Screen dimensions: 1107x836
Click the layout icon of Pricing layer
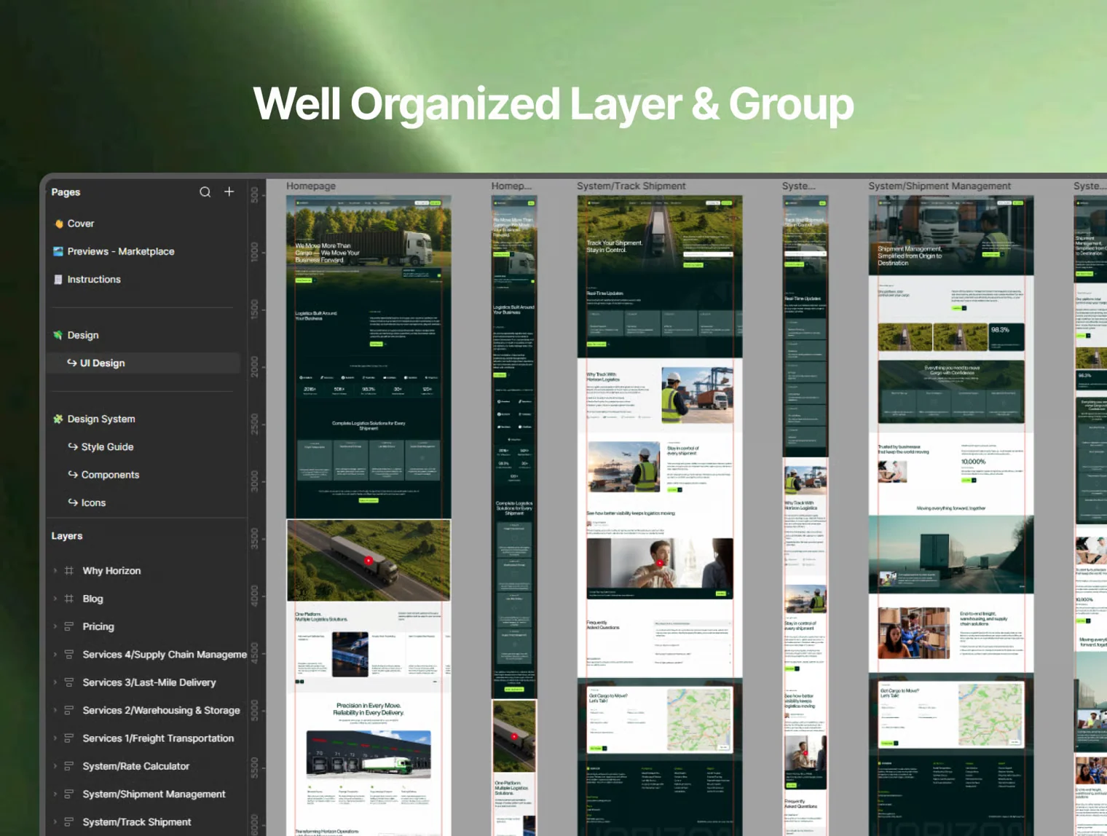click(69, 626)
